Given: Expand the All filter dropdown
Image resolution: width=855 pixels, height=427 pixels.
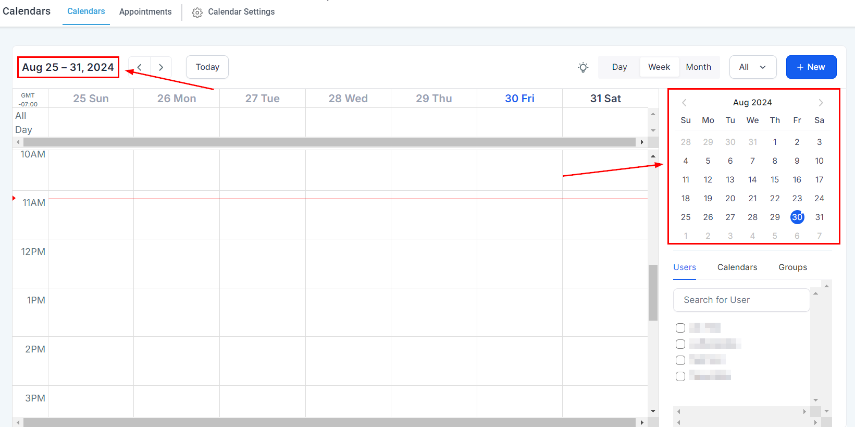Looking at the screenshot, I should click(752, 67).
